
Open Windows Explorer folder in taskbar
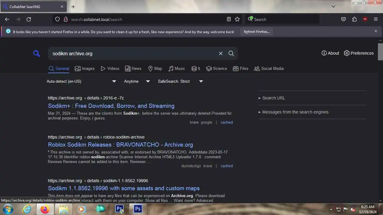(64, 209)
